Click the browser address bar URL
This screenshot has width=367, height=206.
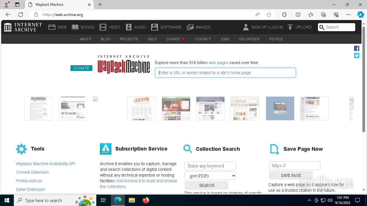[x=63, y=15]
